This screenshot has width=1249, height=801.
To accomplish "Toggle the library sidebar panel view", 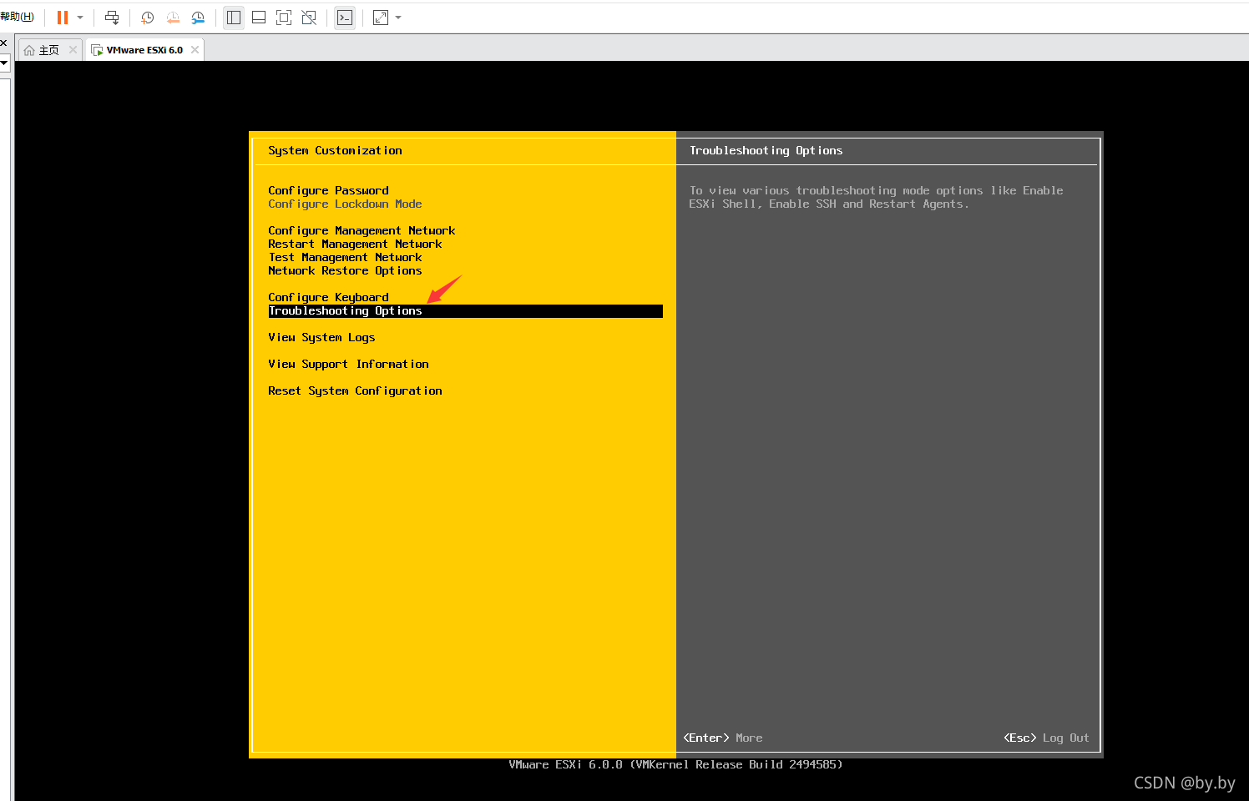I will tap(234, 18).
